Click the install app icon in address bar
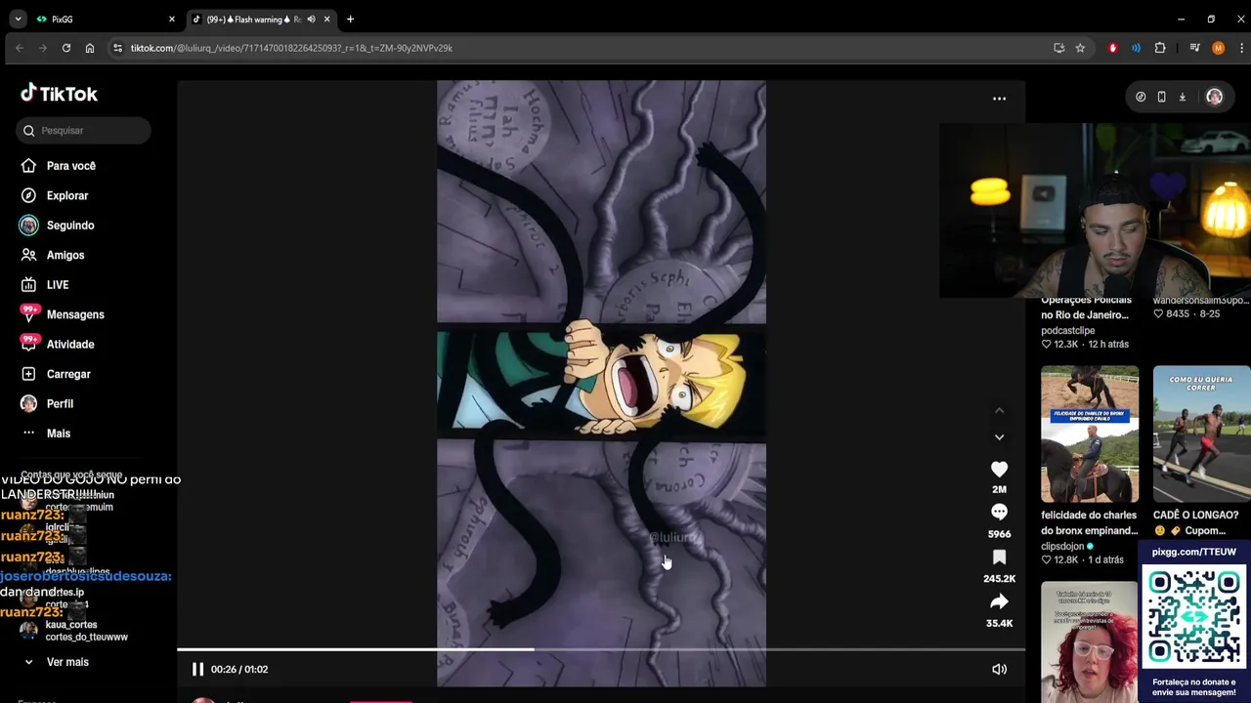The height and width of the screenshot is (703, 1251). pos(1058,48)
